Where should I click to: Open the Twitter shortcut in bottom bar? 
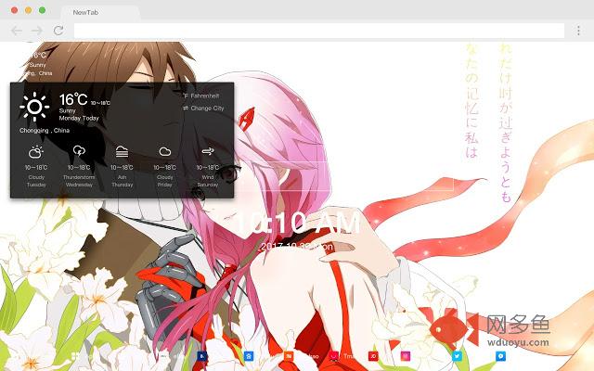click(x=457, y=356)
